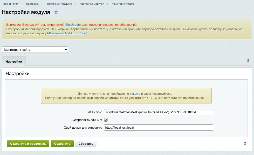
Task: Open the SiteUpdate link
Action: tap(73, 25)
